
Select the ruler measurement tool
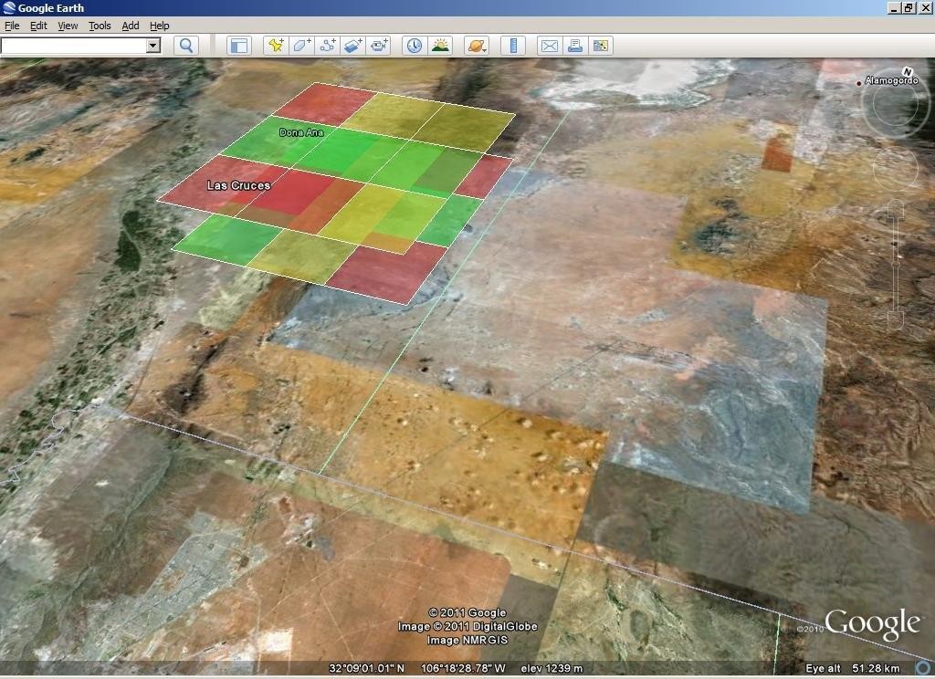[513, 46]
